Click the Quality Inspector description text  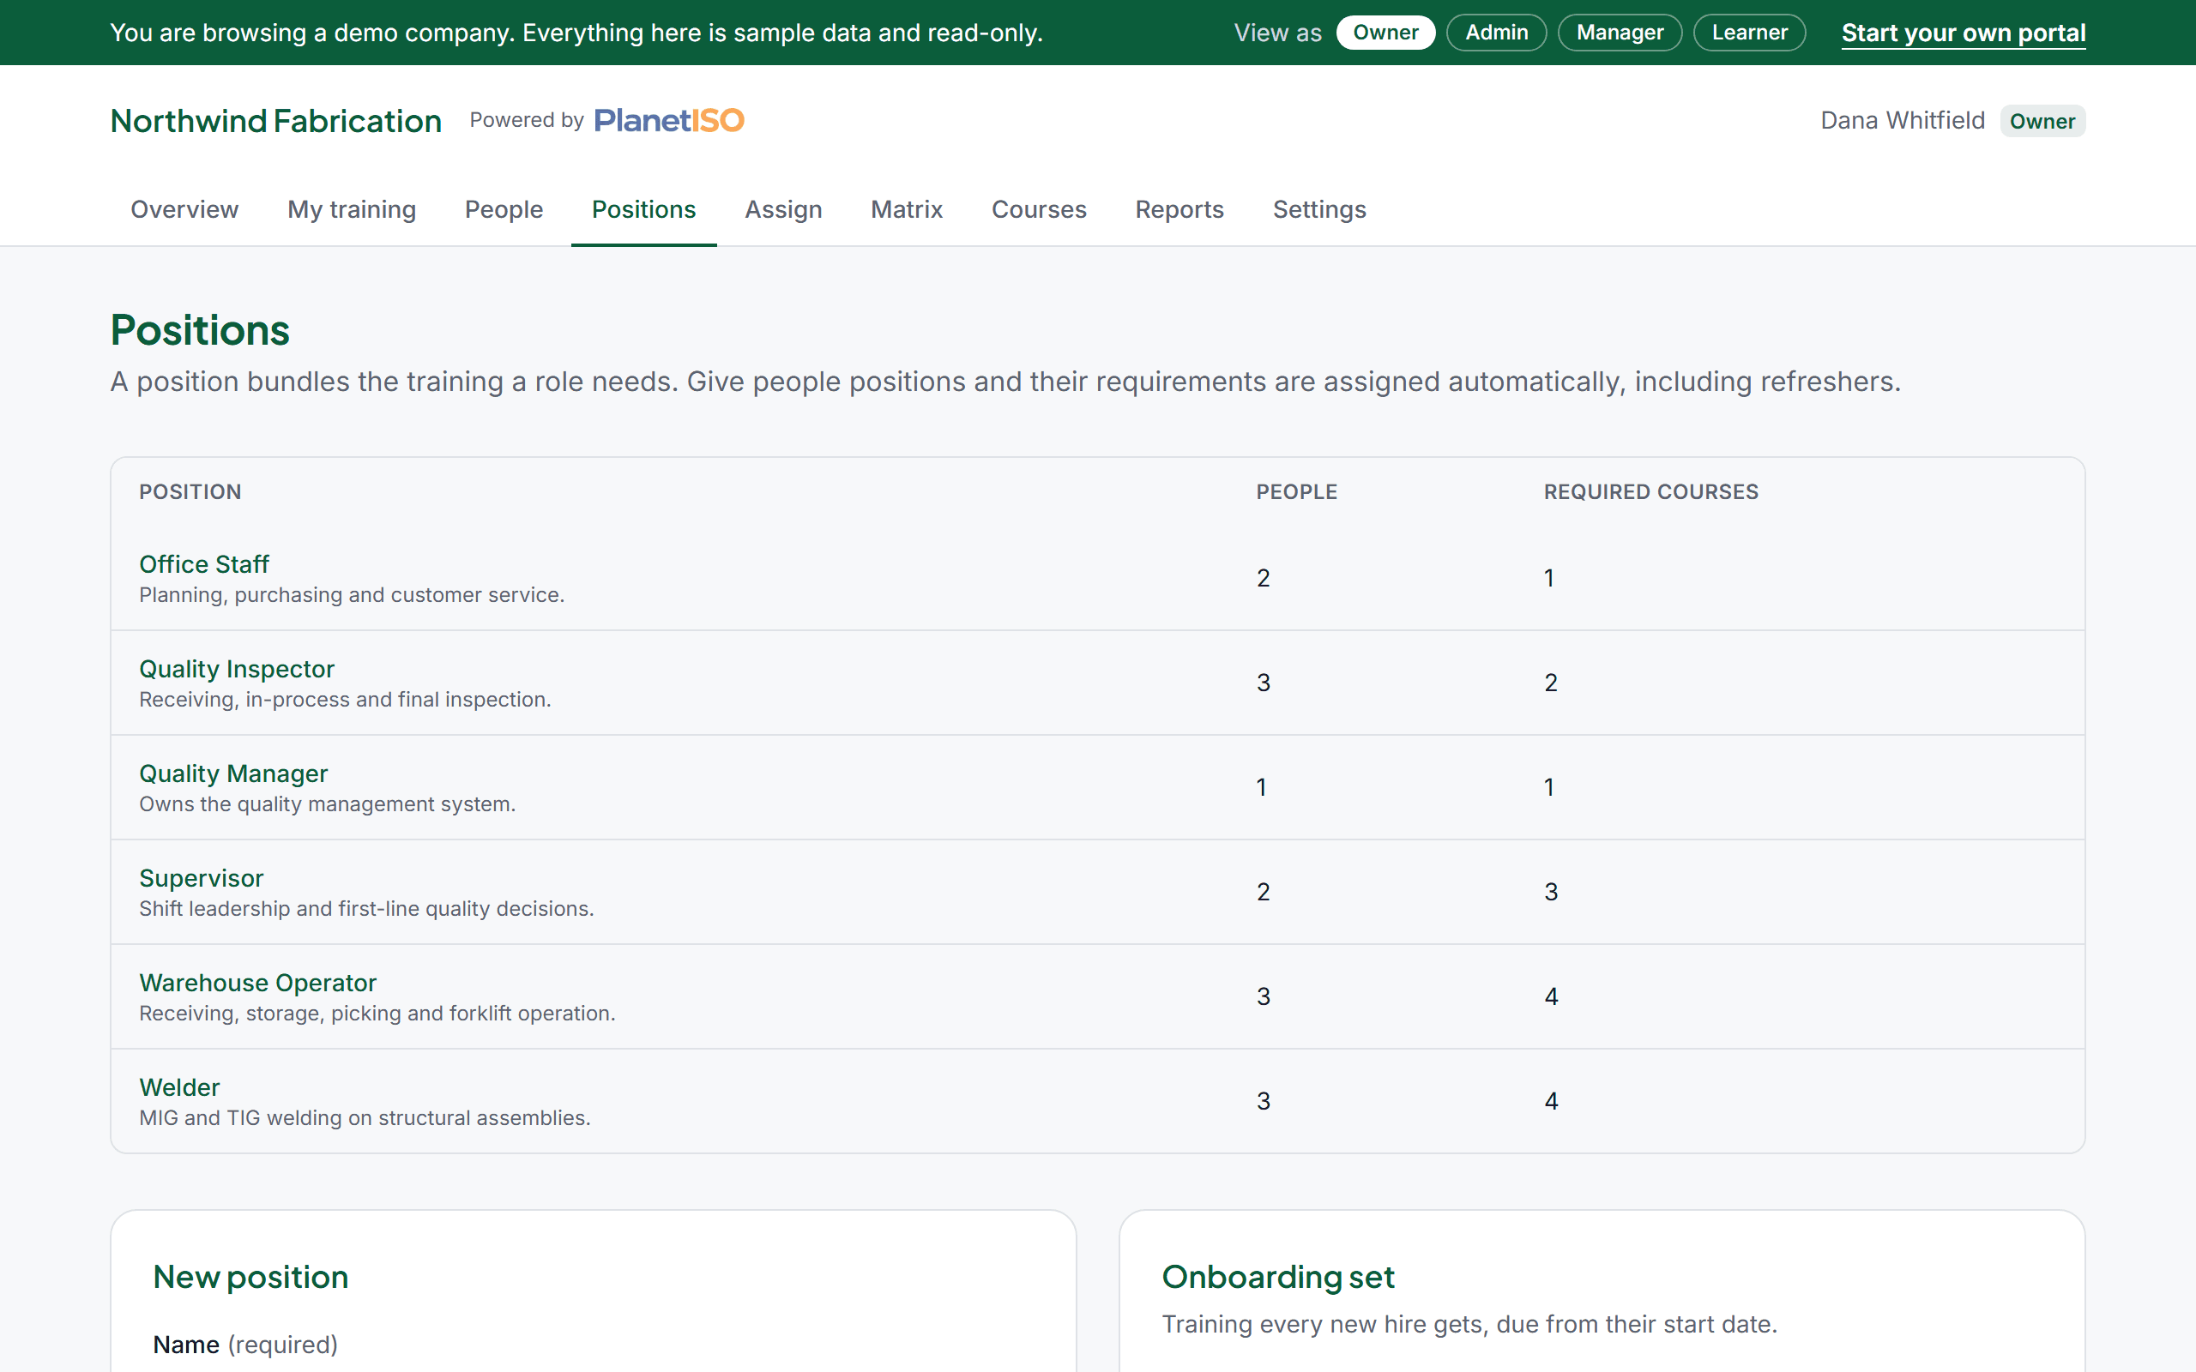[x=345, y=700]
